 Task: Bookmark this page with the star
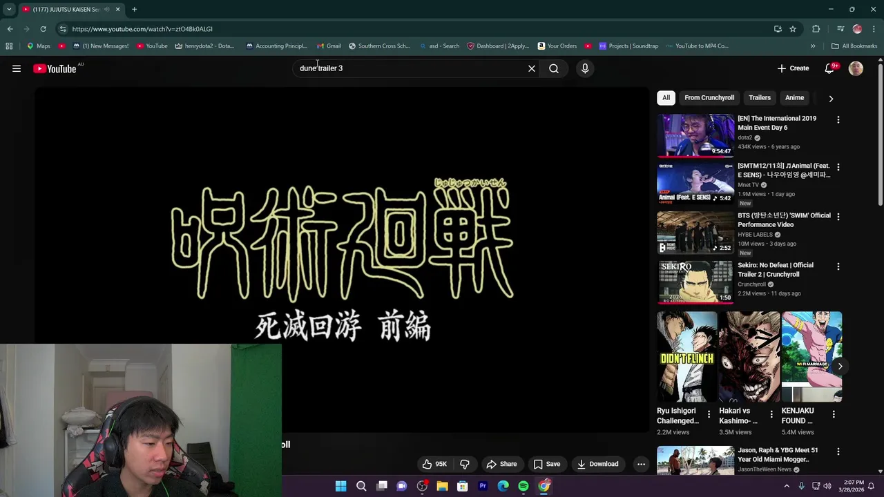[x=793, y=29]
